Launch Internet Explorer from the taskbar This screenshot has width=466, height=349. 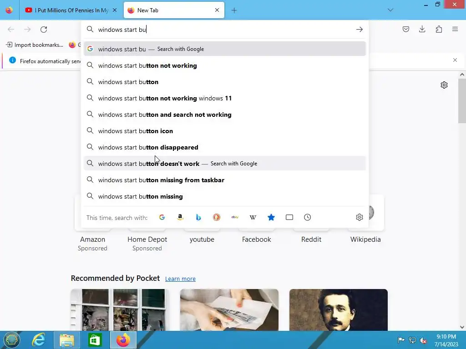(x=39, y=340)
